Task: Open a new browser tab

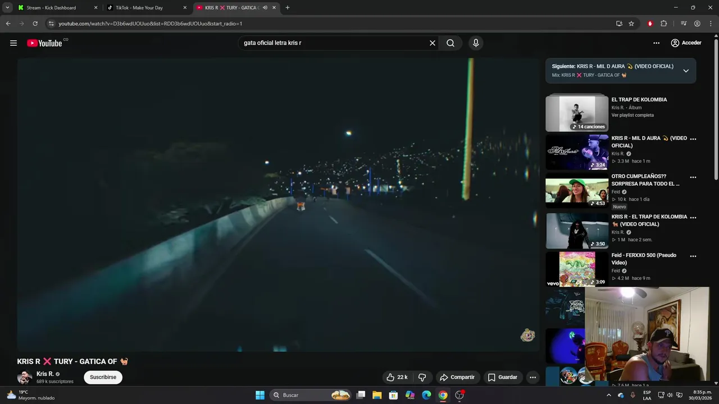Action: click(x=288, y=8)
